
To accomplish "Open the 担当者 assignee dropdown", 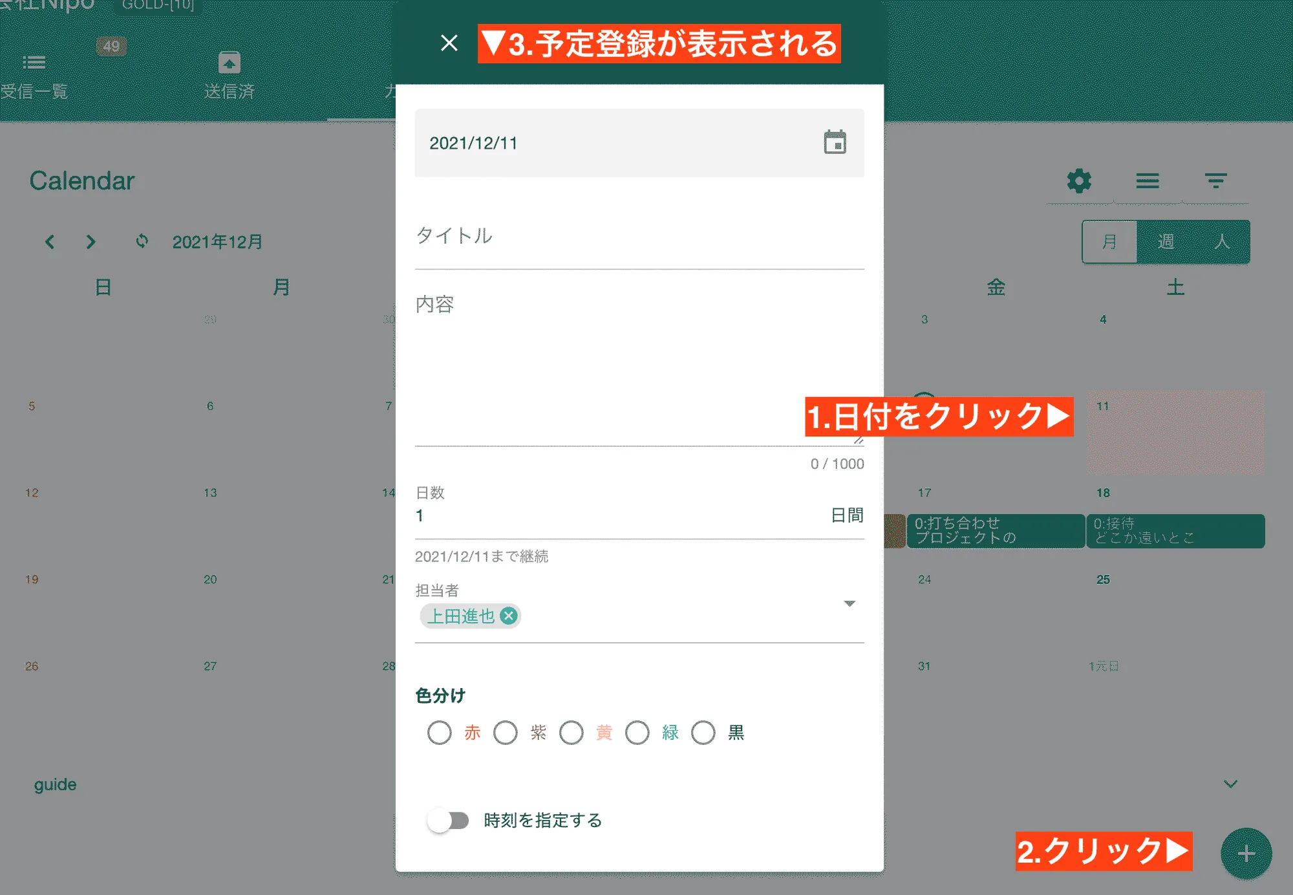I will tap(849, 603).
